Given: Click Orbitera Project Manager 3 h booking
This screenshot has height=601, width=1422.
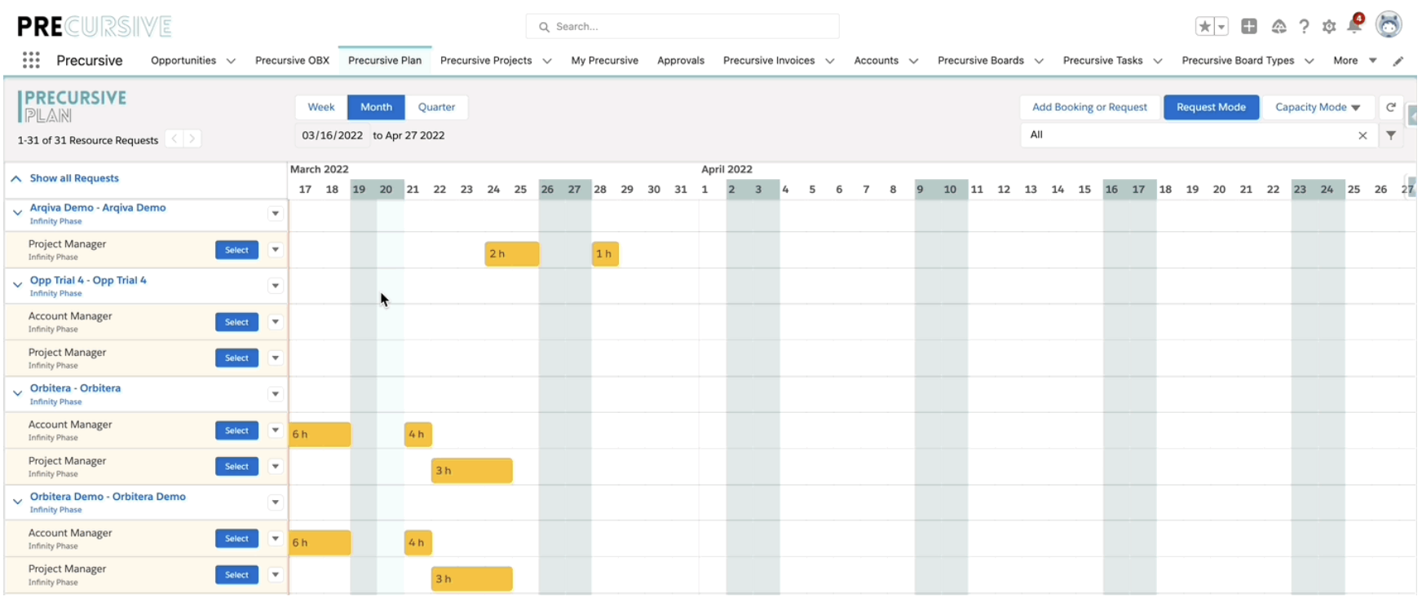Looking at the screenshot, I should pos(471,471).
